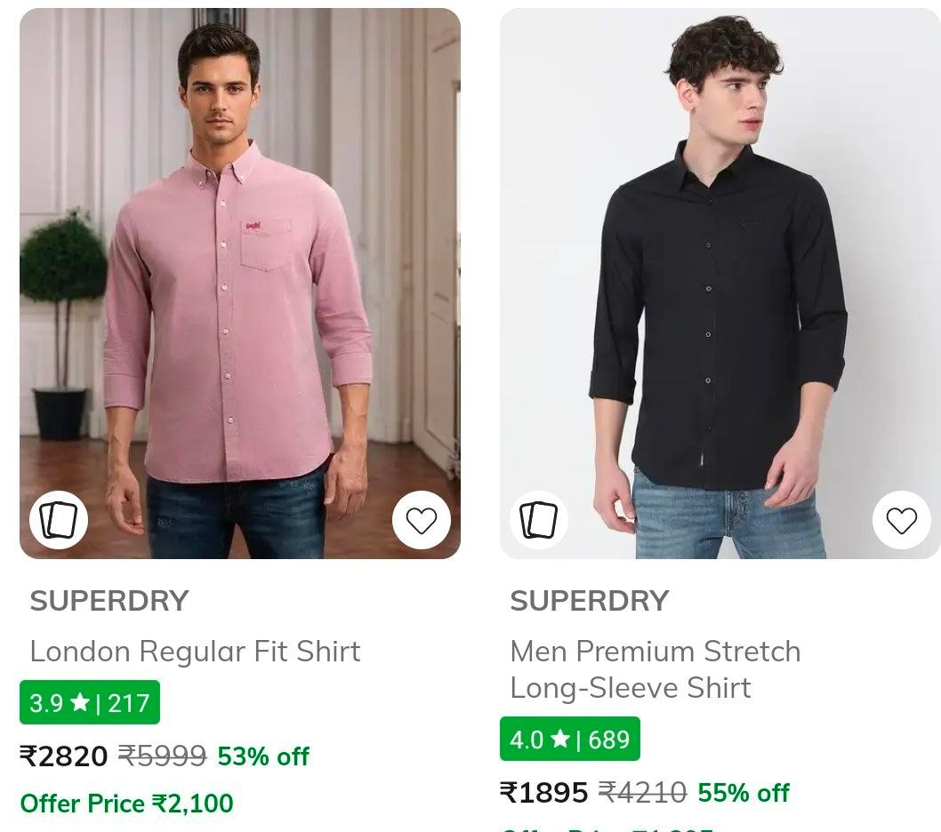Click the star symbol inside the 217 reviews badge
Viewport: 941px width, 832px height.
pyautogui.click(x=81, y=702)
